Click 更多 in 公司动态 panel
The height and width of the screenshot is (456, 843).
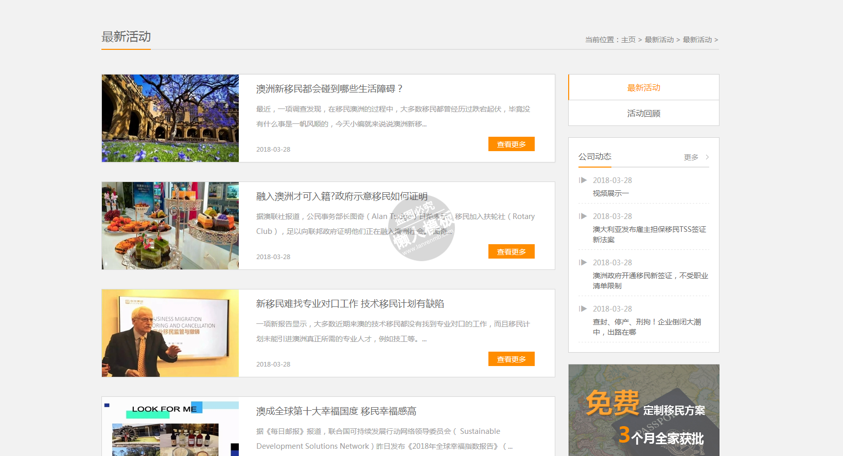click(691, 157)
